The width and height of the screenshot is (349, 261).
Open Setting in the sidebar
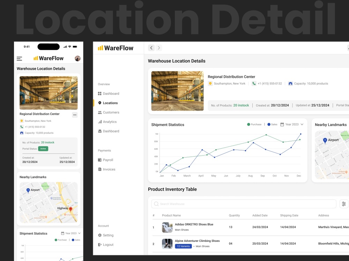(x=106, y=235)
